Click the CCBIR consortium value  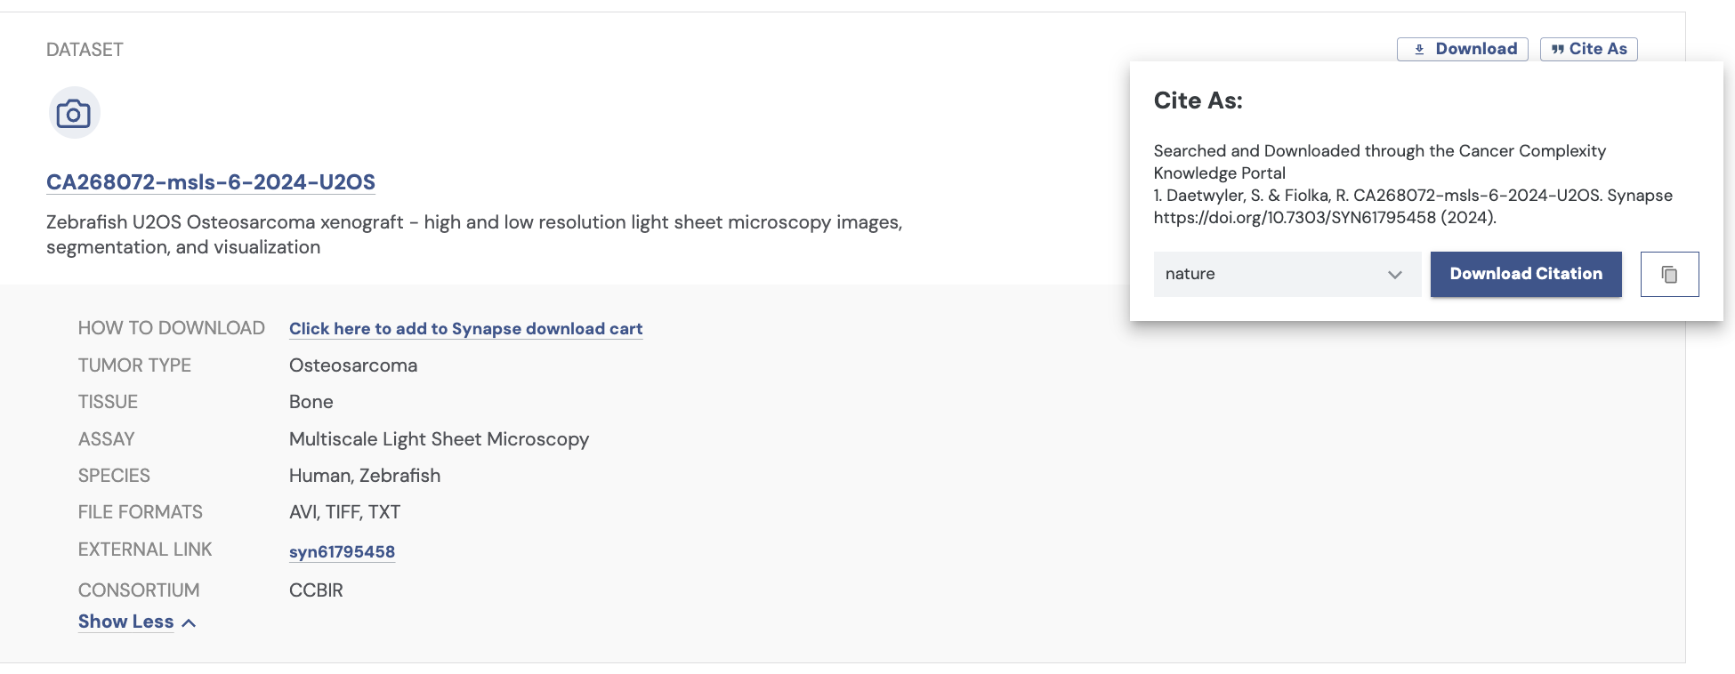(x=316, y=590)
